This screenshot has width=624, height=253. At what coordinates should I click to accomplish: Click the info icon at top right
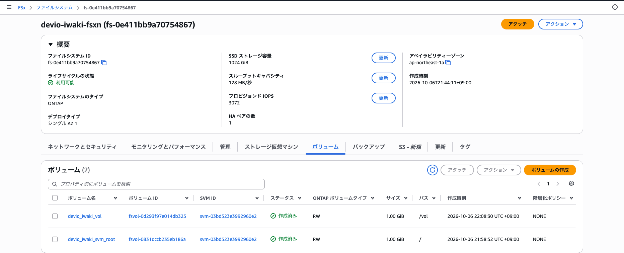click(x=615, y=7)
